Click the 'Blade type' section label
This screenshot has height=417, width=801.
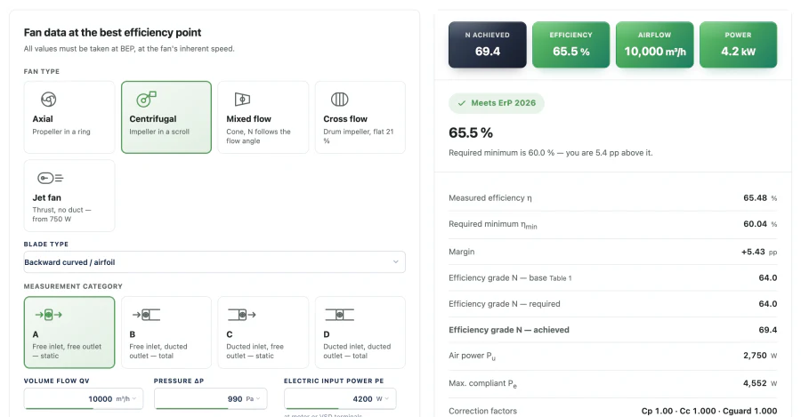pyautogui.click(x=46, y=244)
